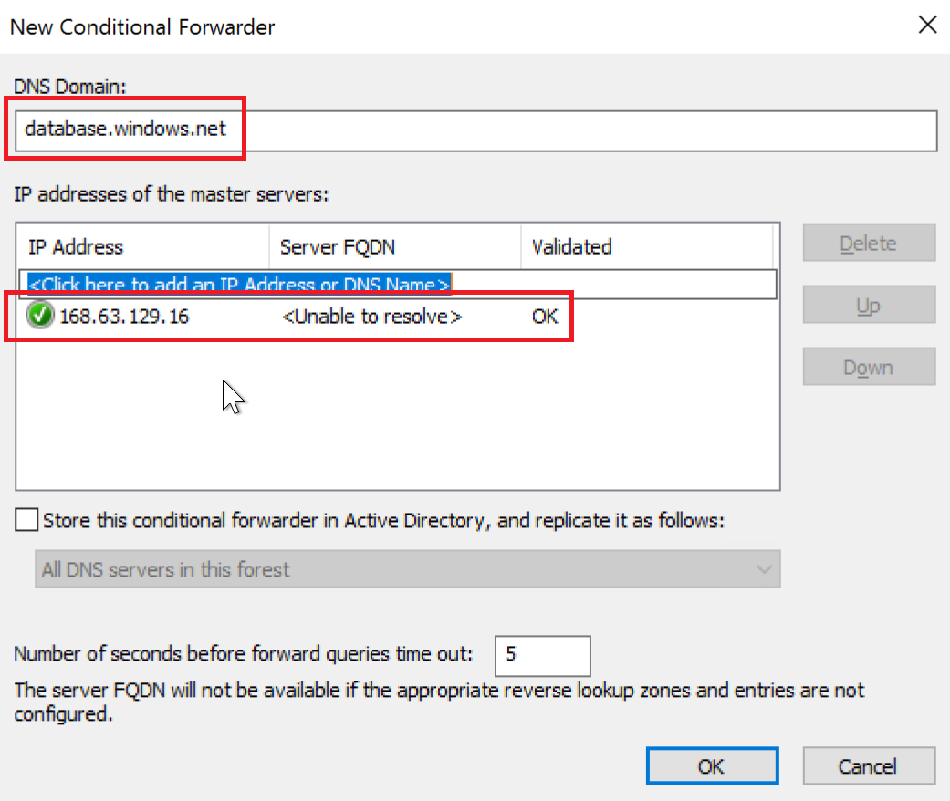Click the DNS Domain text field

coord(475,130)
